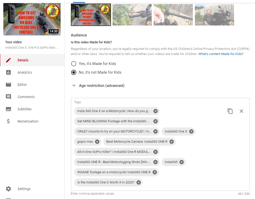Delete the 'insta360' tag chip

pos(181,162)
